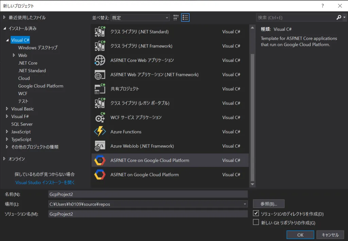Select 共有プロジェクト template name
This screenshot has width=348, height=241.
(x=125, y=89)
